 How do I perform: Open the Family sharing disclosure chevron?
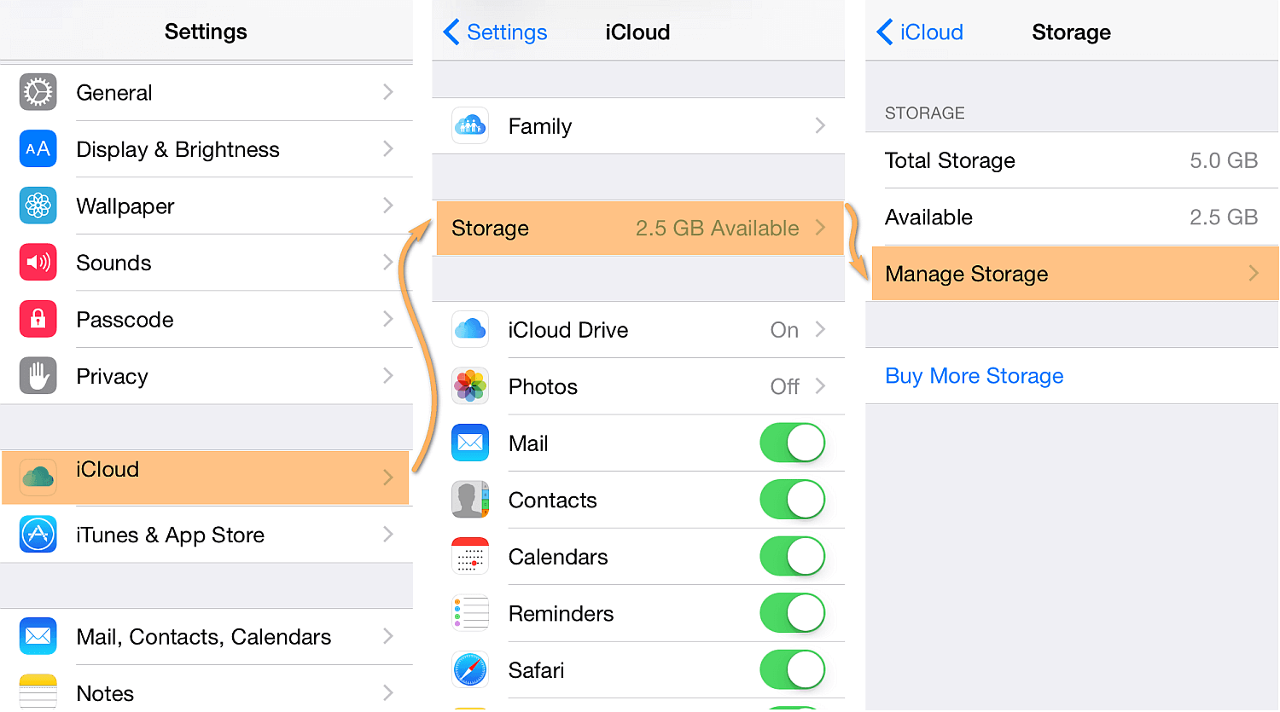tap(819, 125)
